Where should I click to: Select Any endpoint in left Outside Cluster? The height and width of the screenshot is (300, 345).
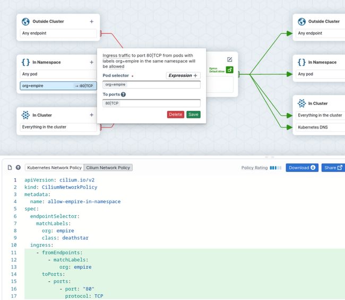[58, 33]
